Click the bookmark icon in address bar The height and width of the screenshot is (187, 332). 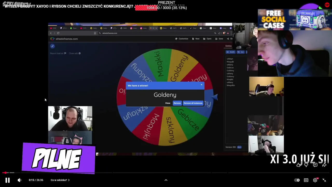tap(95, 33)
